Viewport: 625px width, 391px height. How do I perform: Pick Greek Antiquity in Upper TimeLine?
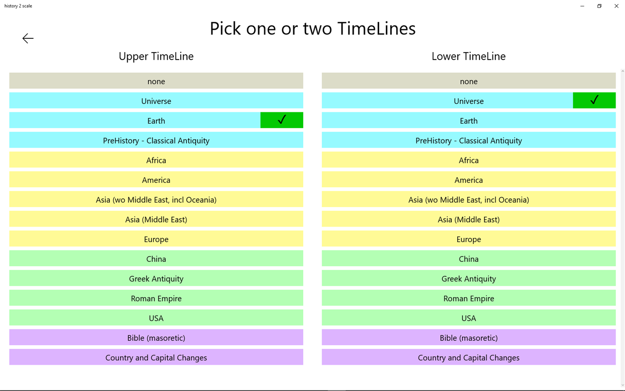tap(156, 279)
